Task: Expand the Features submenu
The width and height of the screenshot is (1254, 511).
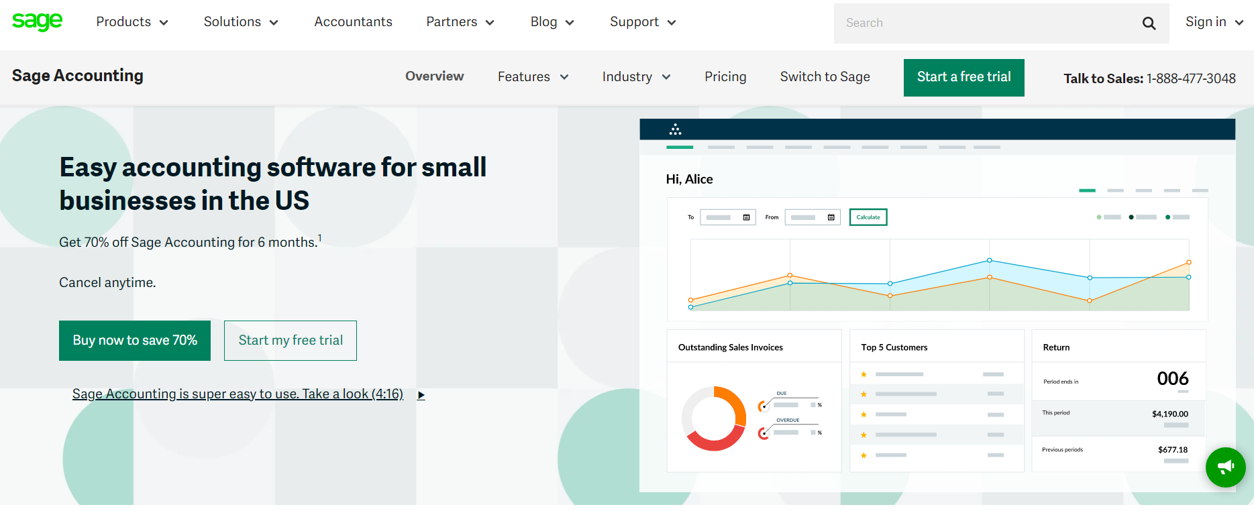Action: [x=533, y=77]
